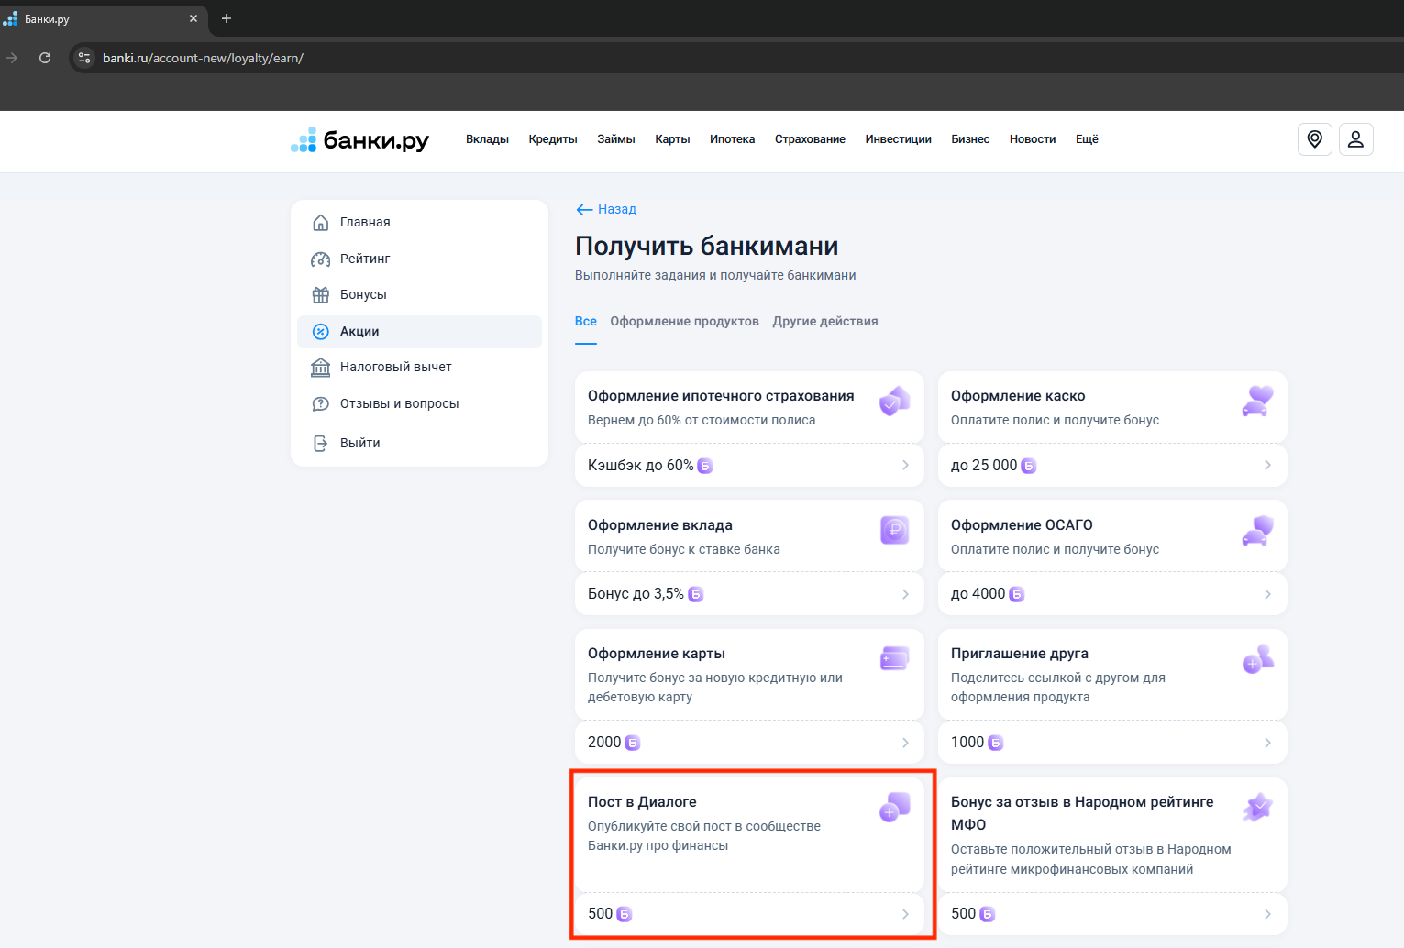Image resolution: width=1404 pixels, height=948 pixels.
Task: Click the logout icon beside Выйти
Action: tap(321, 444)
